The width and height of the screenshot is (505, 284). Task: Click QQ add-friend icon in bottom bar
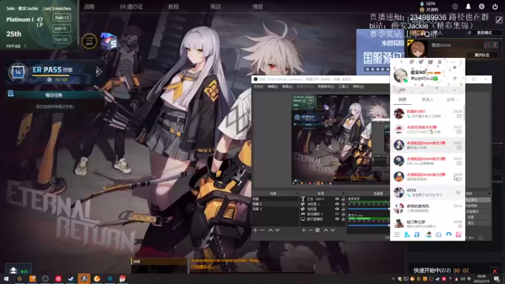pyautogui.click(x=407, y=235)
